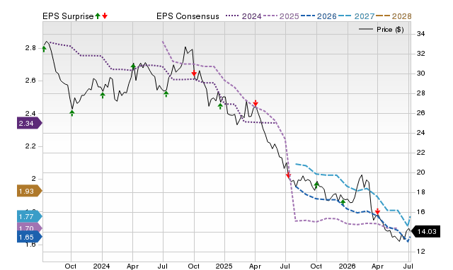Click the 1.6 label on the EPS axis
Image resolution: width=453 pixels, height=270 pixels.
click(30, 245)
